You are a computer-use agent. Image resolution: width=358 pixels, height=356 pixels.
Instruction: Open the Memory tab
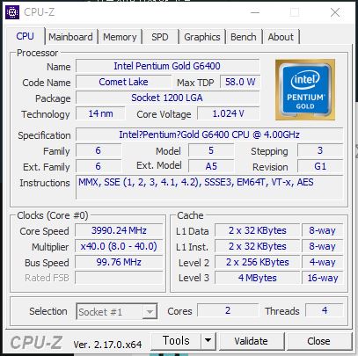click(x=120, y=37)
